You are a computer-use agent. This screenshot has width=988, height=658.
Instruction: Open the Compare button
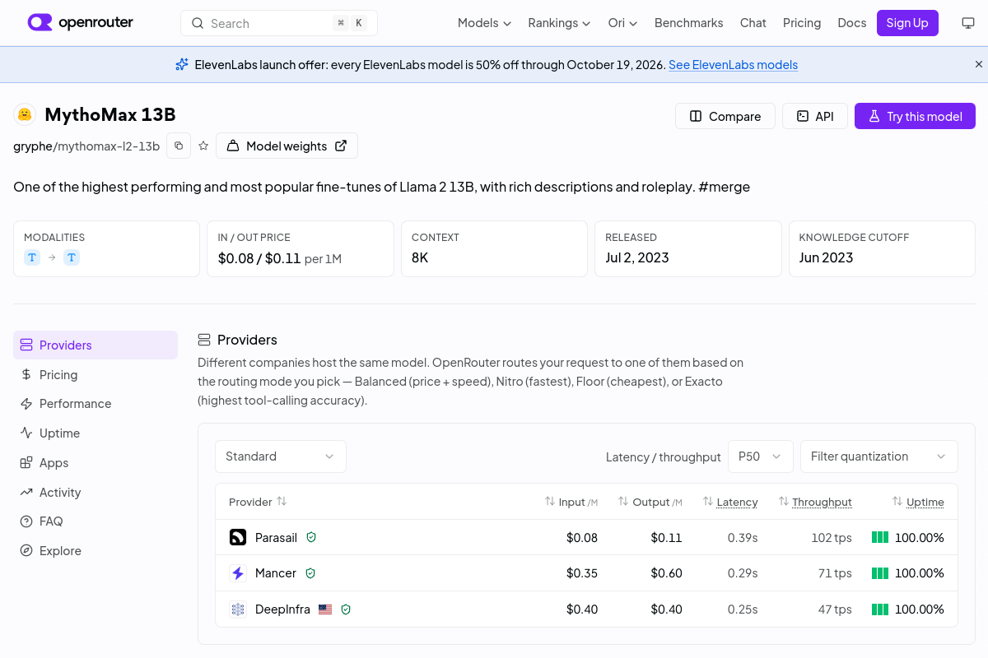725,116
